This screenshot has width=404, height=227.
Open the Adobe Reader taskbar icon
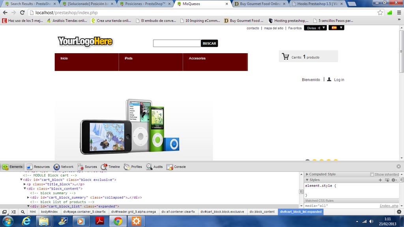(99, 221)
